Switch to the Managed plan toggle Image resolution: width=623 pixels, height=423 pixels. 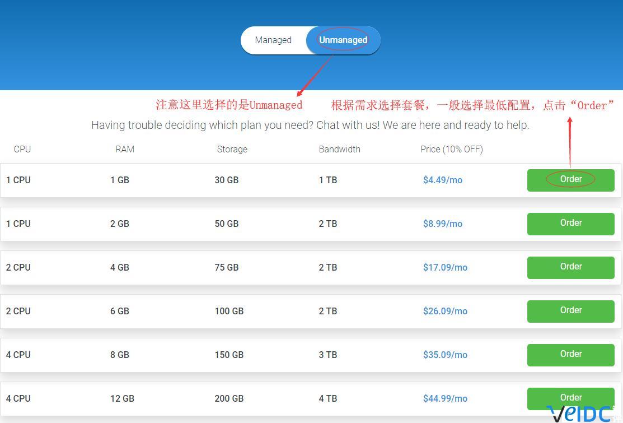273,40
